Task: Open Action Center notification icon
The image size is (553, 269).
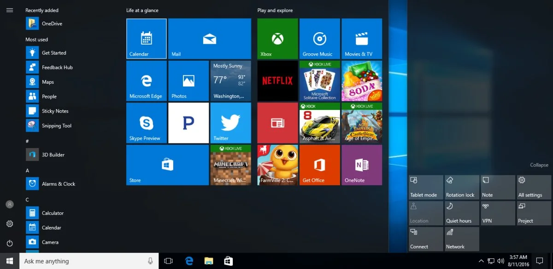Action: tap(540, 261)
